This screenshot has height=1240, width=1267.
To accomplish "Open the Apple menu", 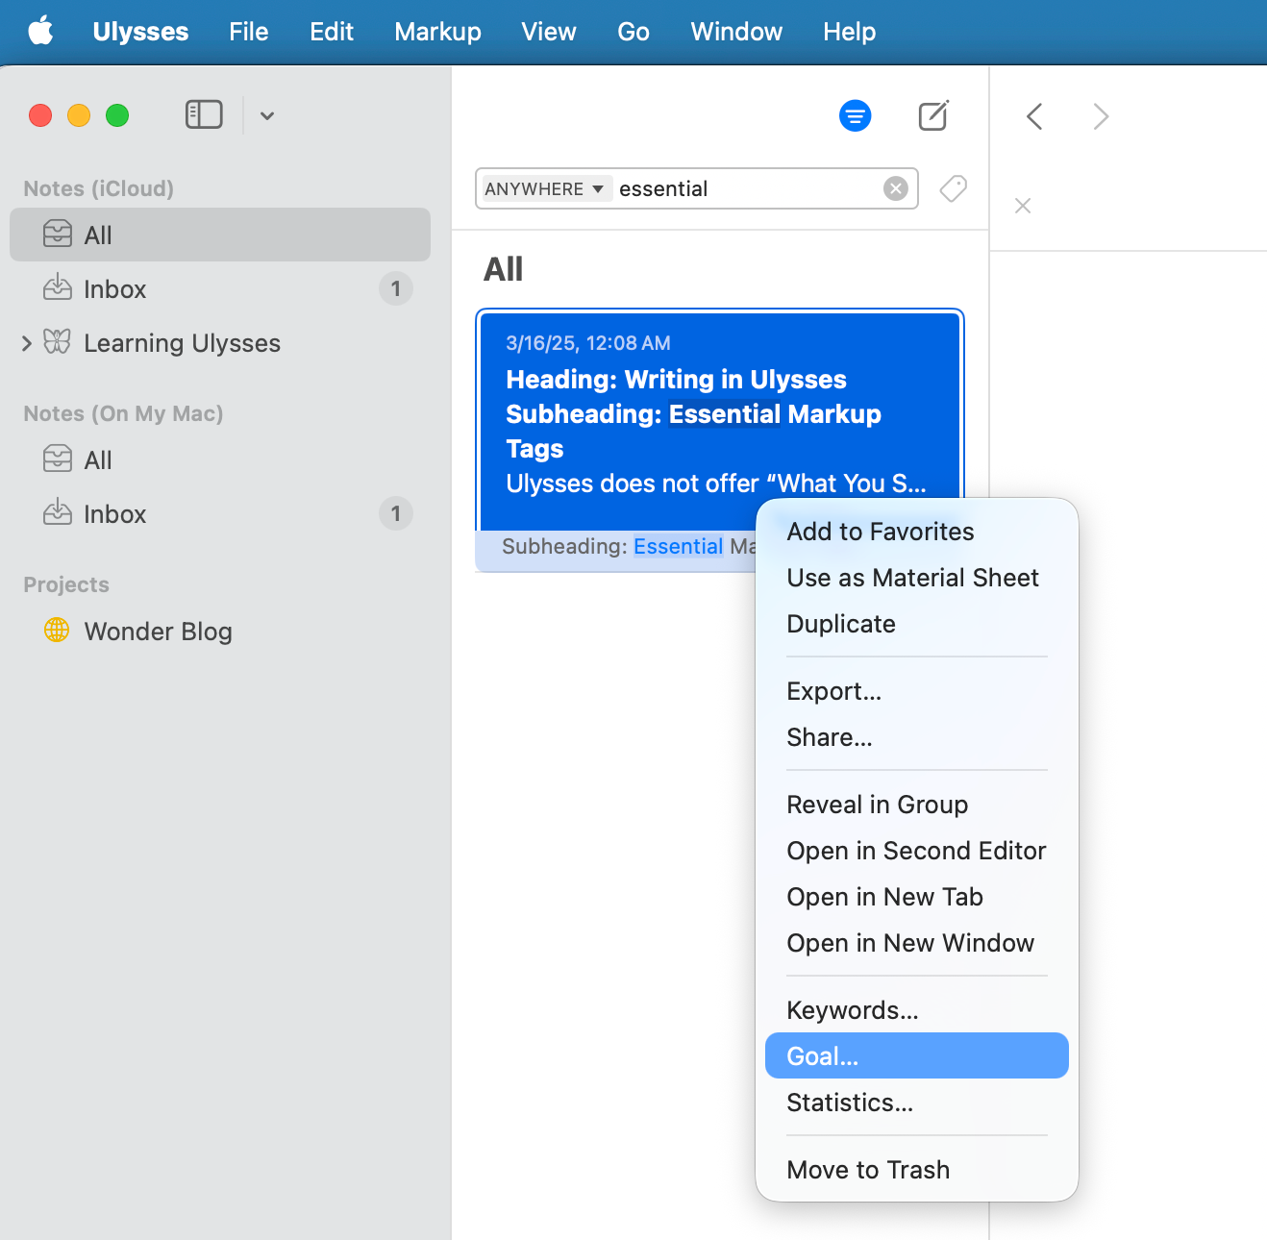I will (x=40, y=32).
